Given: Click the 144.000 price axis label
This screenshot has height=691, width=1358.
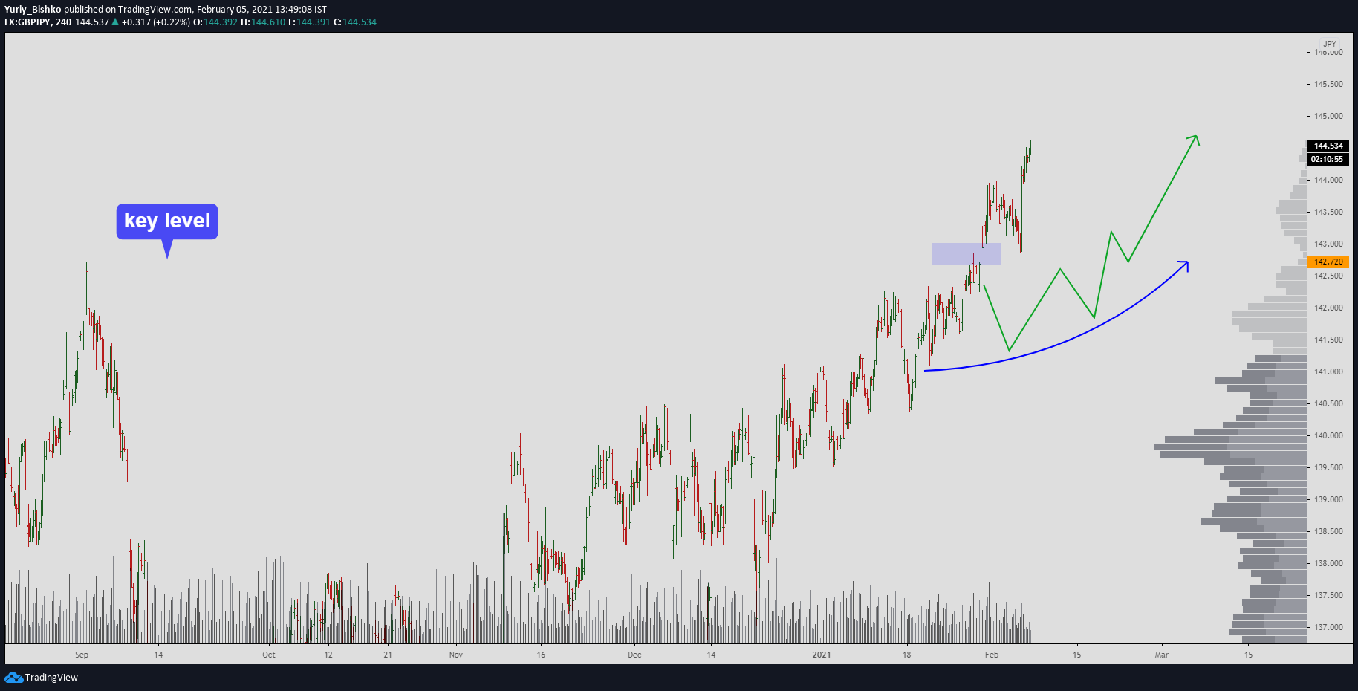Looking at the screenshot, I should pyautogui.click(x=1328, y=180).
